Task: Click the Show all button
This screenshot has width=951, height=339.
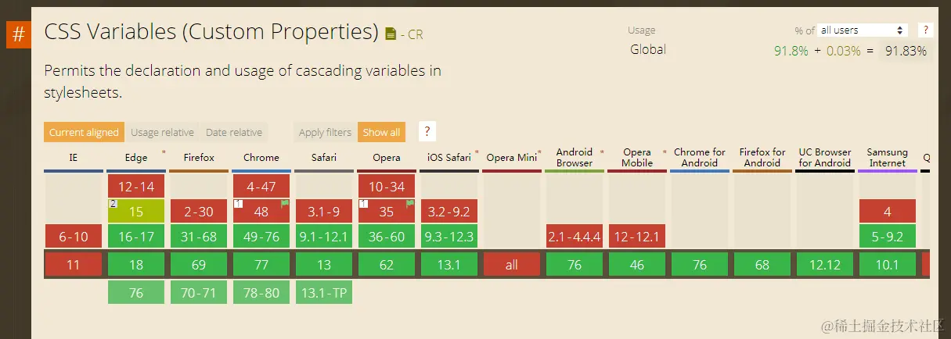Action: click(x=381, y=132)
